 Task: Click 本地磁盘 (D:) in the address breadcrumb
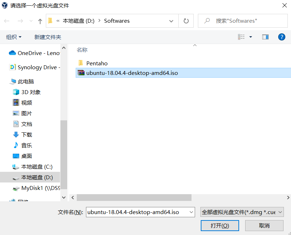click(79, 21)
